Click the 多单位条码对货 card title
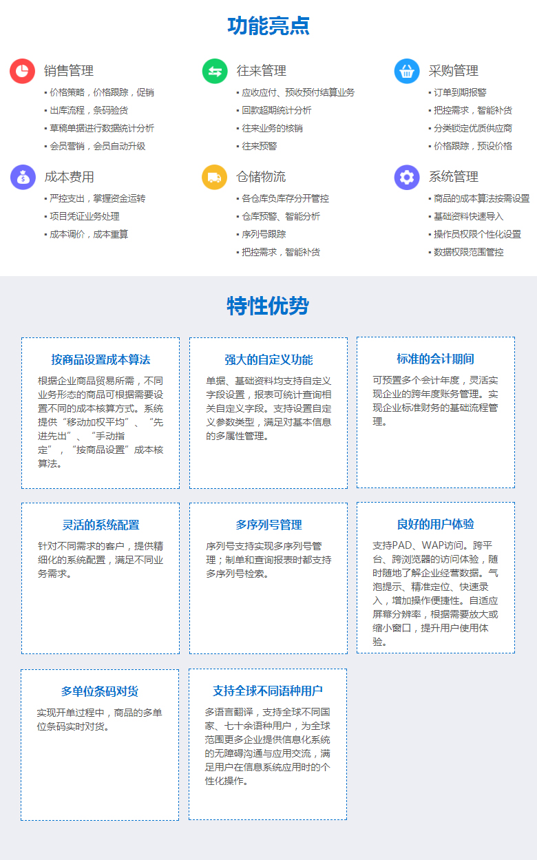This screenshot has height=860, width=537. click(x=100, y=691)
